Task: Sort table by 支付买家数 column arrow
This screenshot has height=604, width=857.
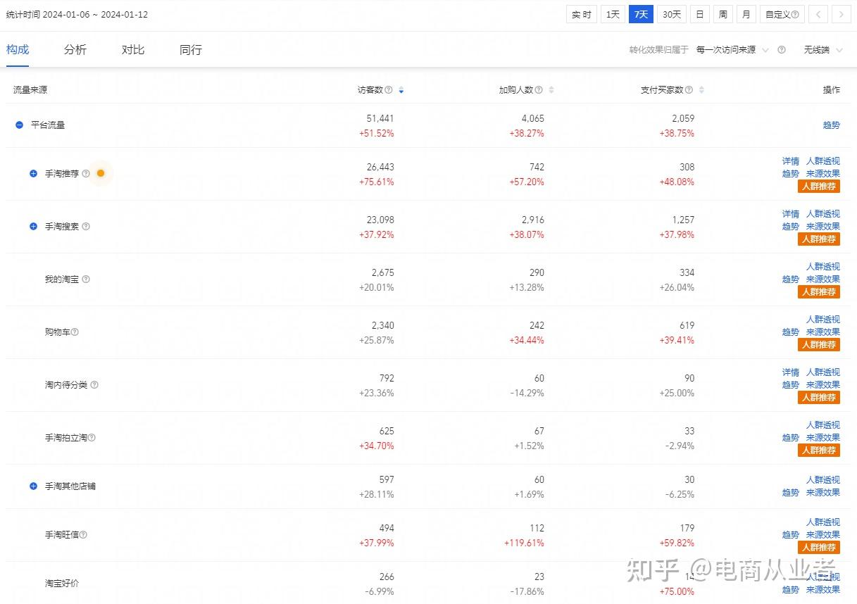Action: point(701,90)
